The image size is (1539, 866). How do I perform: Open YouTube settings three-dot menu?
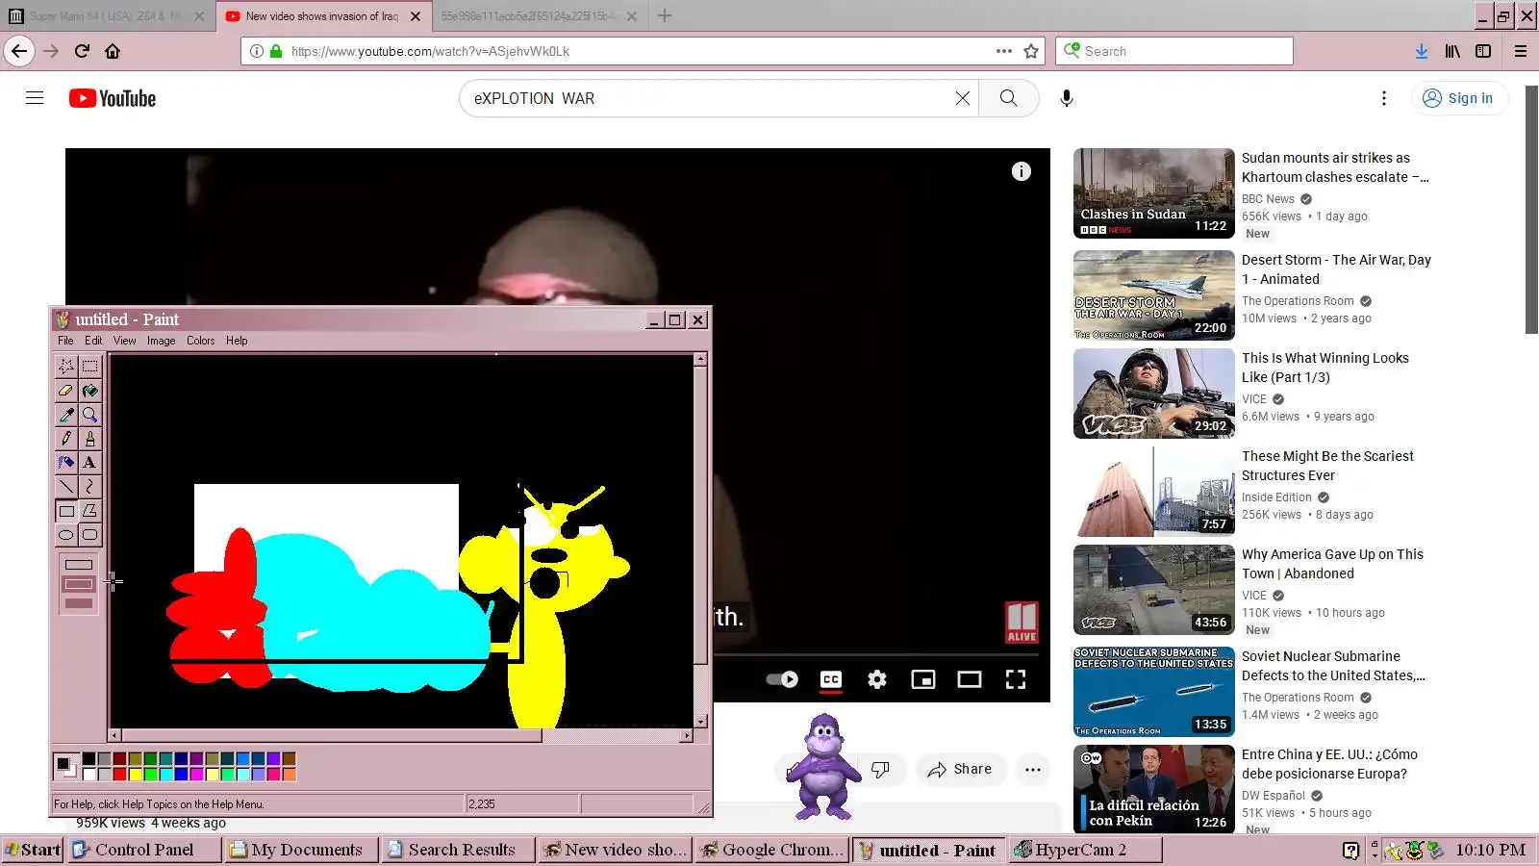click(x=1384, y=98)
